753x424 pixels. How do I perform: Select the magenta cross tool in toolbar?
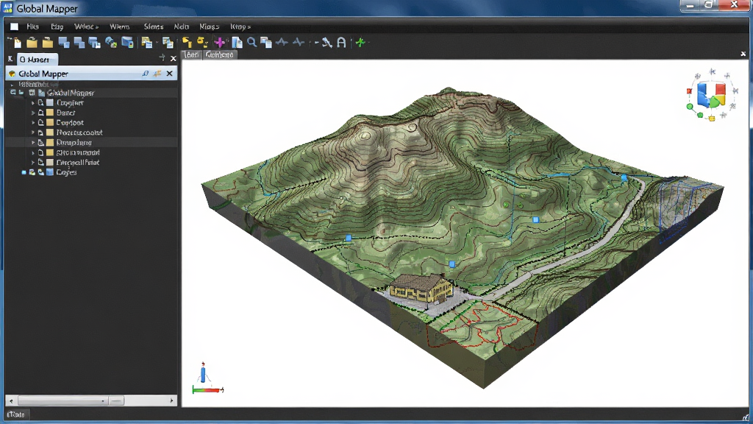219,42
